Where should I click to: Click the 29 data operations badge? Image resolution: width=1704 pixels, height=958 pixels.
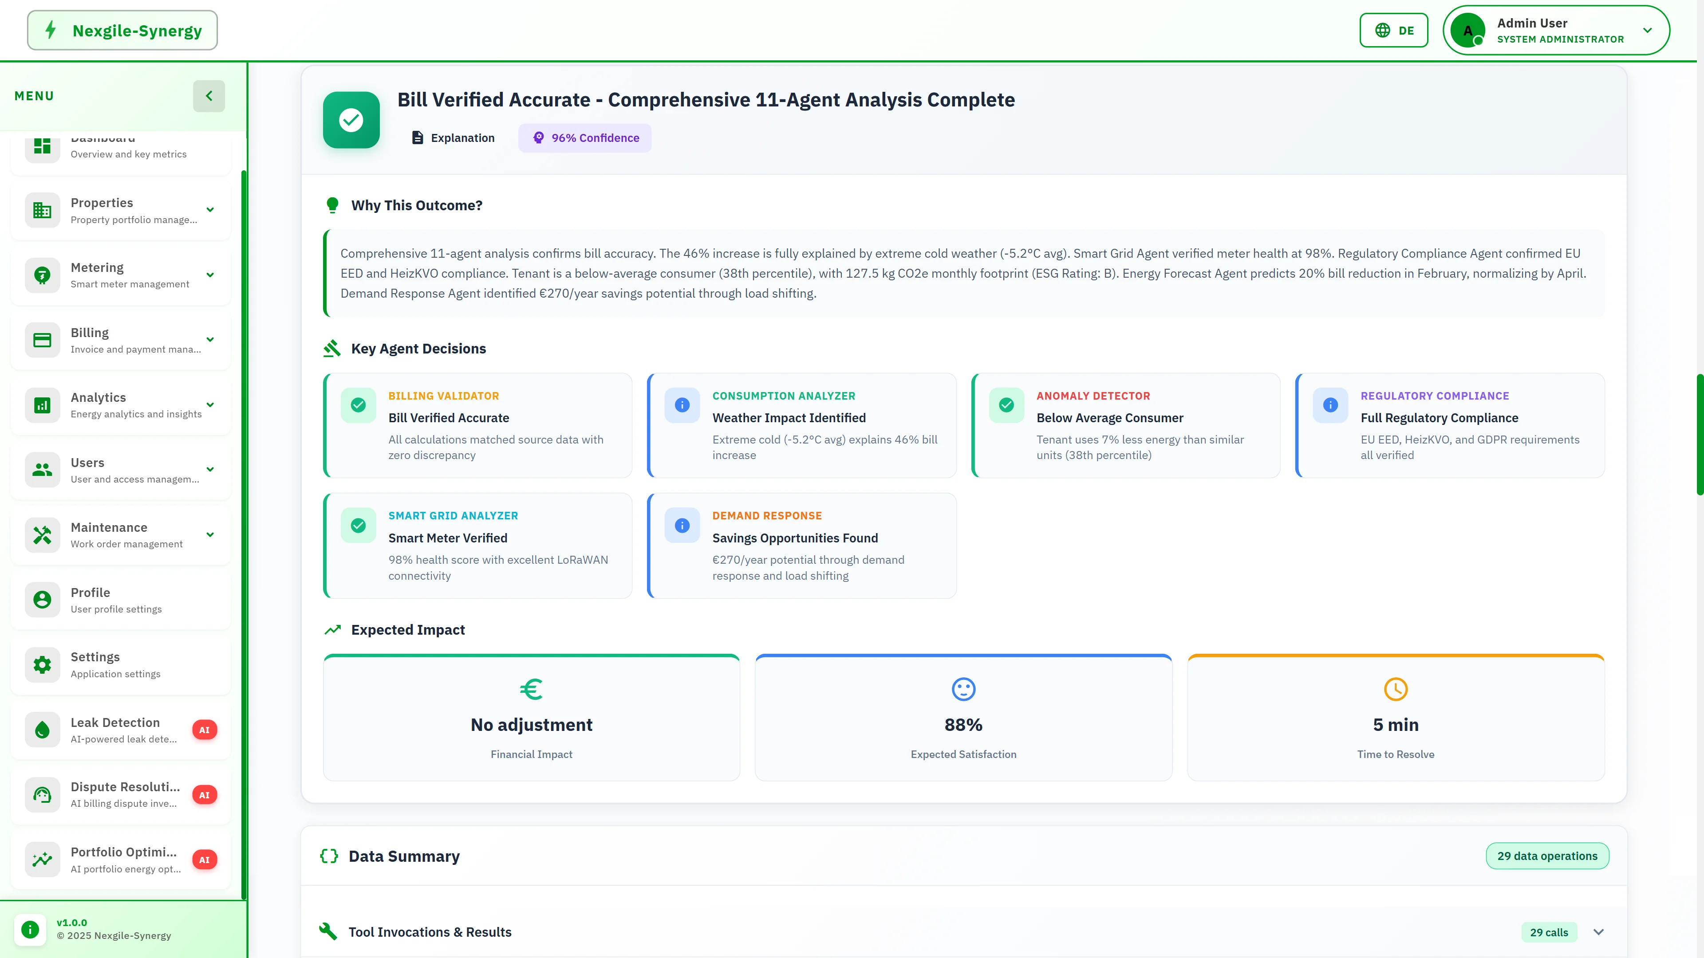click(x=1547, y=856)
